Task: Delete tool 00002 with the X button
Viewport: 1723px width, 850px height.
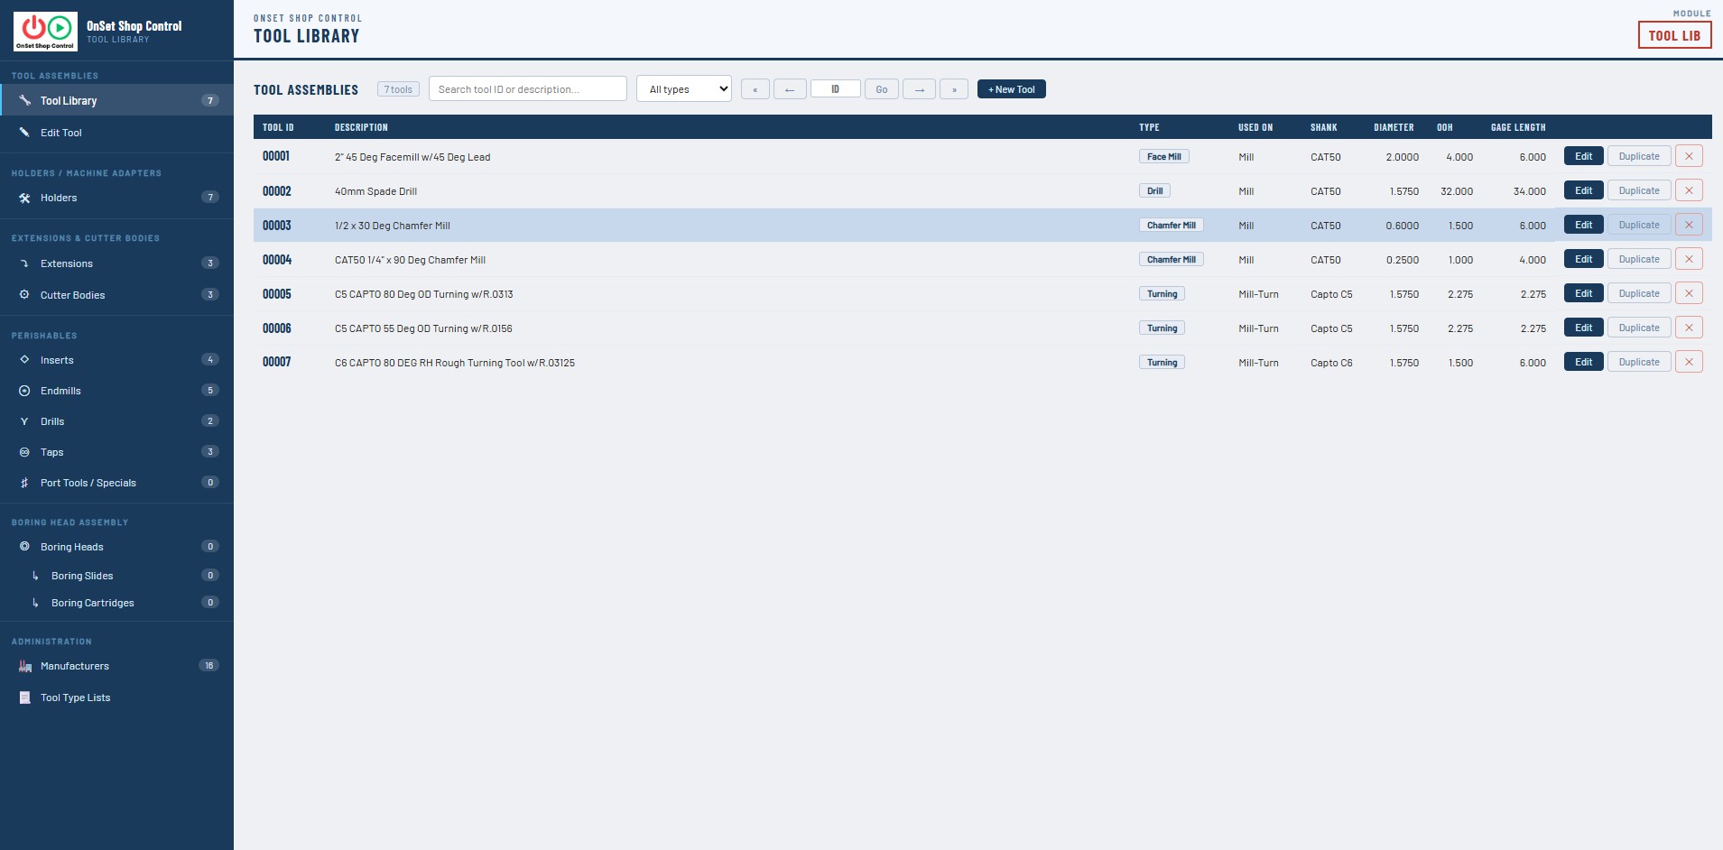Action: (1689, 190)
